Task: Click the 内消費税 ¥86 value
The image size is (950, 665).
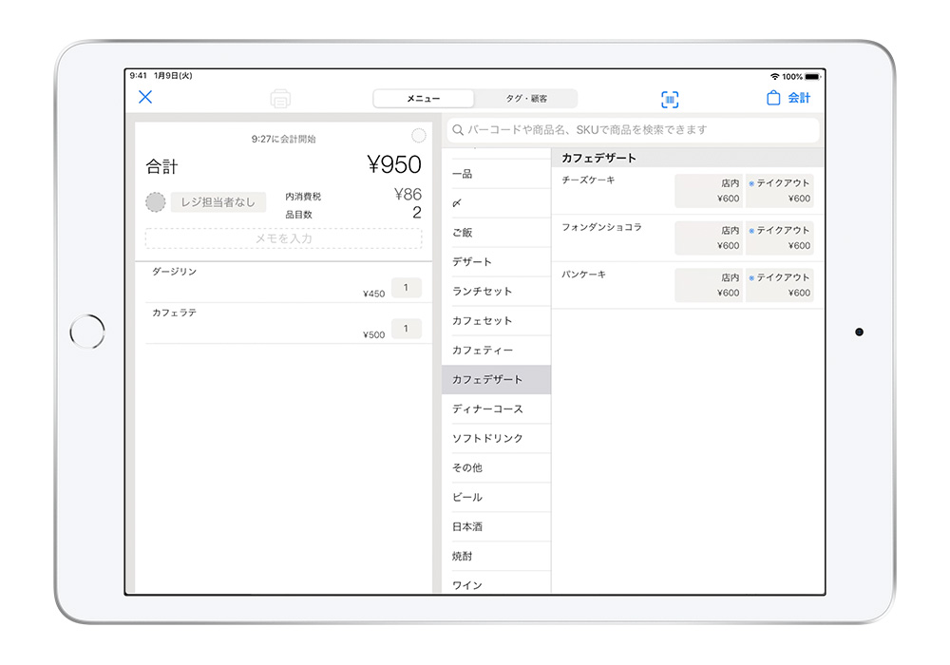Action: [x=408, y=195]
